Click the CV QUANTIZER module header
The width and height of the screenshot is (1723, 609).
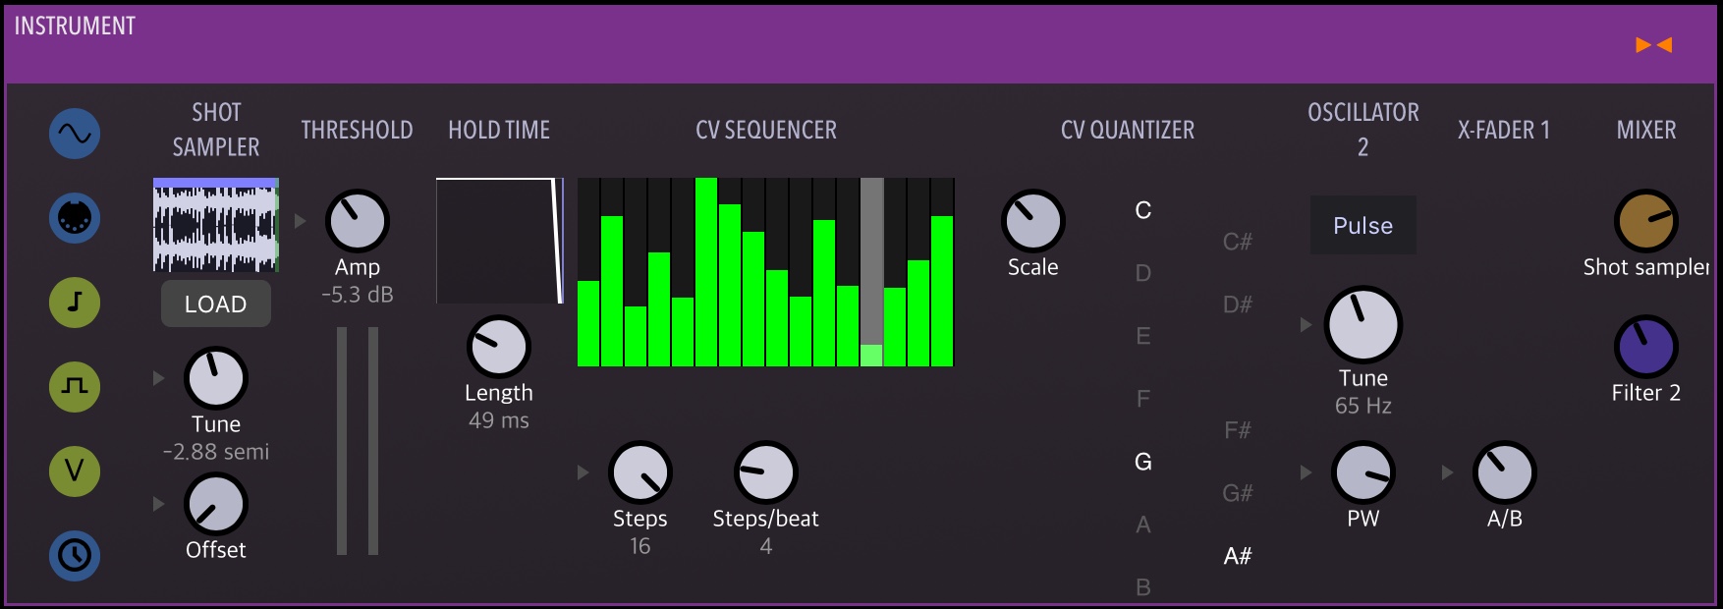click(1128, 130)
